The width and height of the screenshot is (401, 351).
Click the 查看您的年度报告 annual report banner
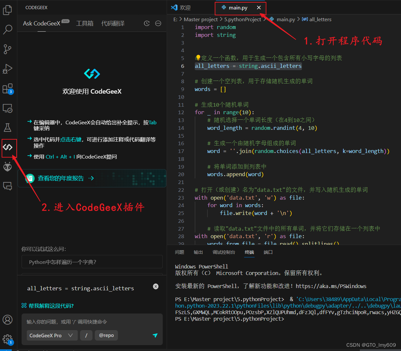tap(92, 178)
